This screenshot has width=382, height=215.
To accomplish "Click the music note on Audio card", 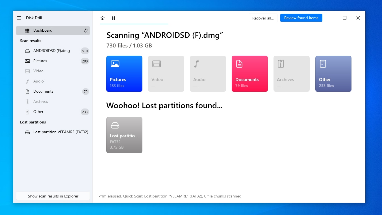I will point(196,64).
